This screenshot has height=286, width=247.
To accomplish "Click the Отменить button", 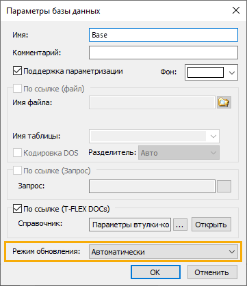I will pyautogui.click(x=212, y=272).
